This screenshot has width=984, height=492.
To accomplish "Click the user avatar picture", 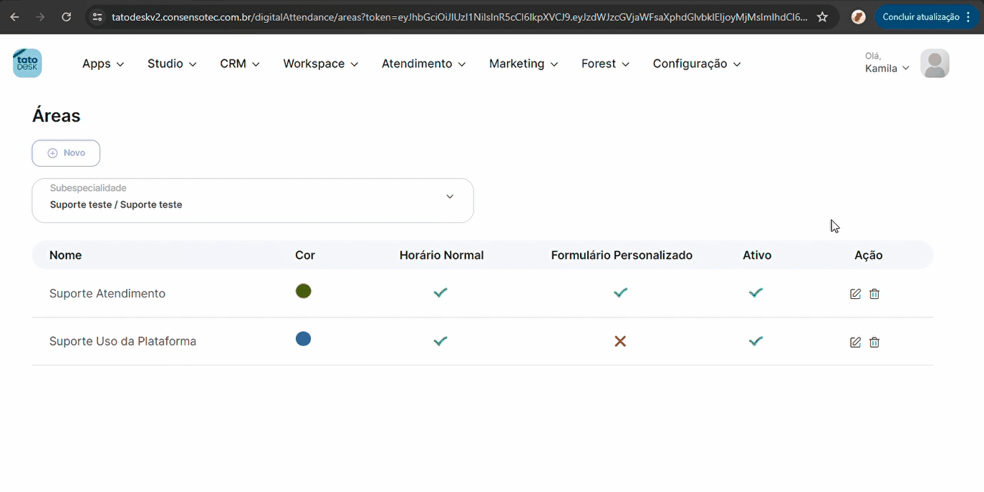I will tap(935, 64).
